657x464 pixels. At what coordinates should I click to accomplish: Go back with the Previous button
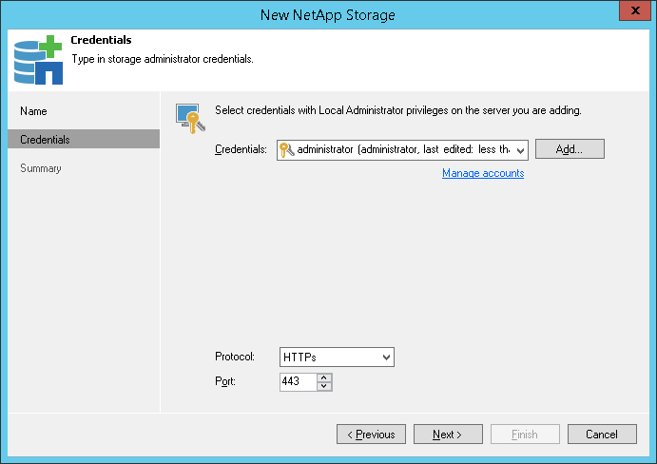click(371, 435)
